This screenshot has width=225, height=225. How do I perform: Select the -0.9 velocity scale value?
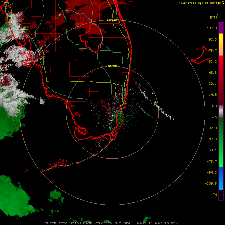click(213, 106)
